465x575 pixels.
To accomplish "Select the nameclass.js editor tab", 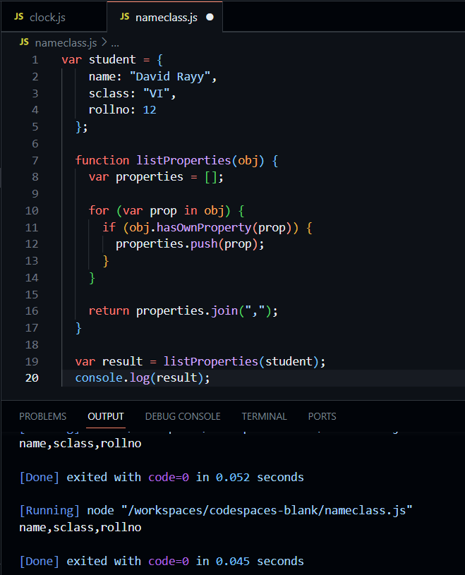I will coord(164,17).
